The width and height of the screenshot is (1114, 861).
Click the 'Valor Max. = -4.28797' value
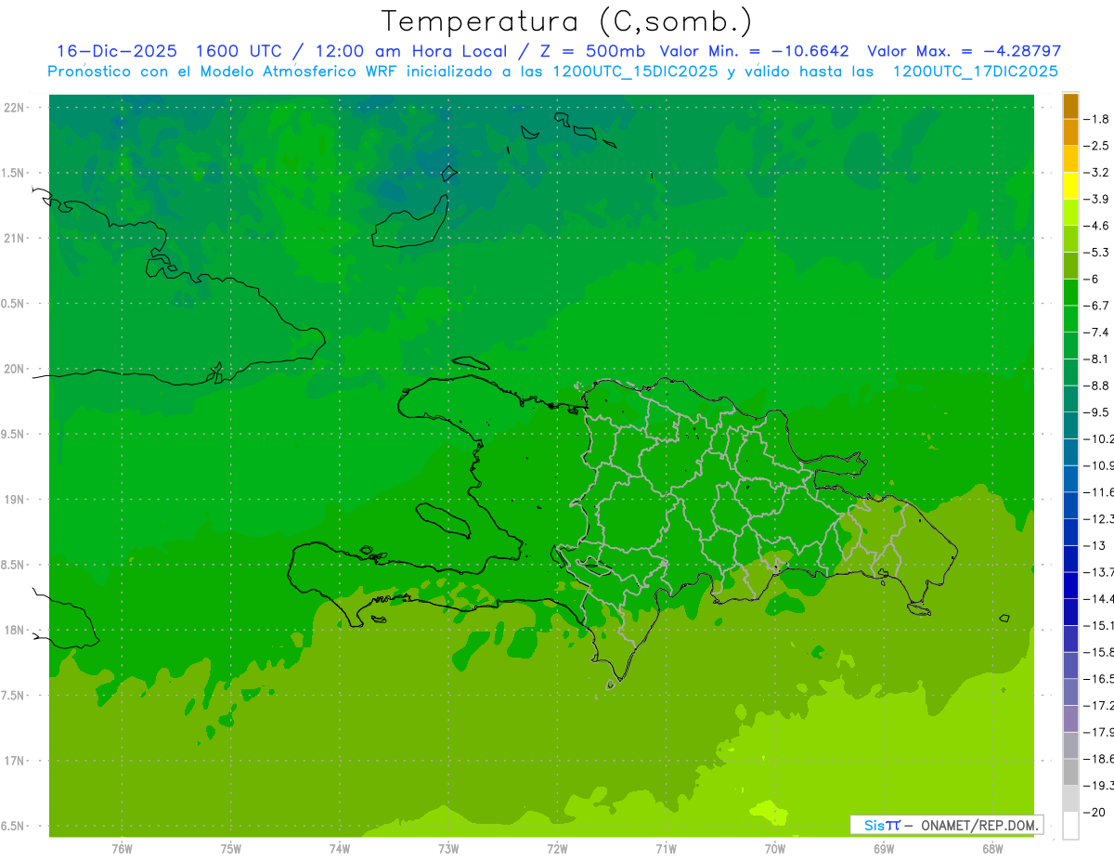pos(964,51)
